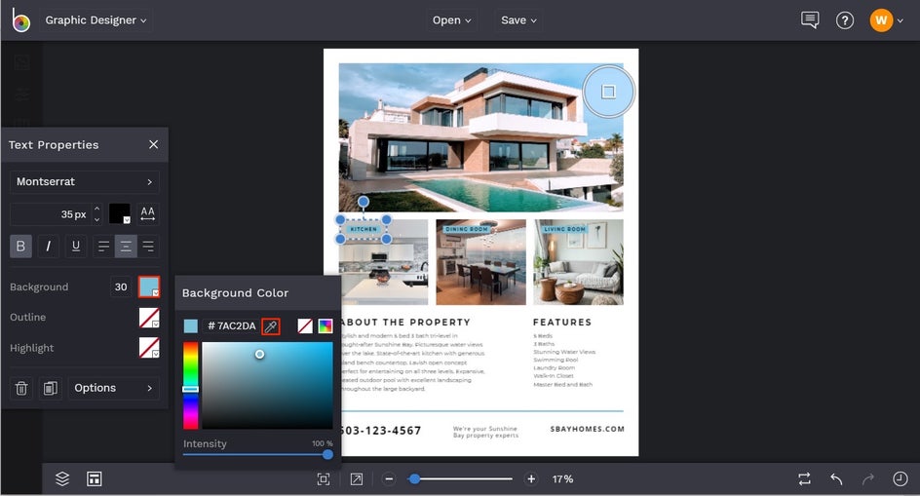Screen dimensions: 920x496
Task: Click the BeFunky logo icon
Action: click(20, 20)
